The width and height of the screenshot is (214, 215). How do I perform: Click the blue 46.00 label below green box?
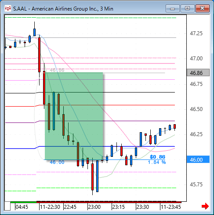[x=57, y=162]
